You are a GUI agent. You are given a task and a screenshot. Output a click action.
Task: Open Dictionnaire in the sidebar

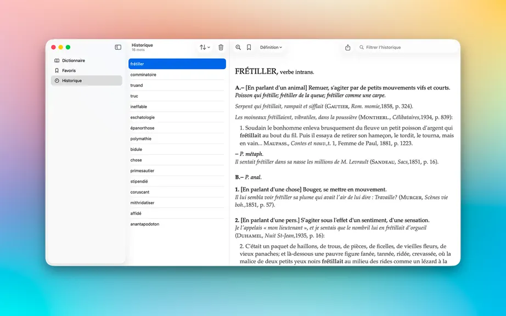coord(87,60)
